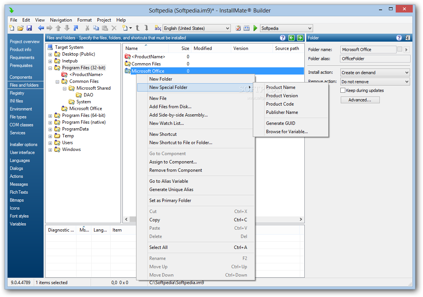Image resolution: width=423 pixels, height=297 pixels.
Task: Click the blue diagonal go-to arrow icon
Action: click(x=76, y=28)
